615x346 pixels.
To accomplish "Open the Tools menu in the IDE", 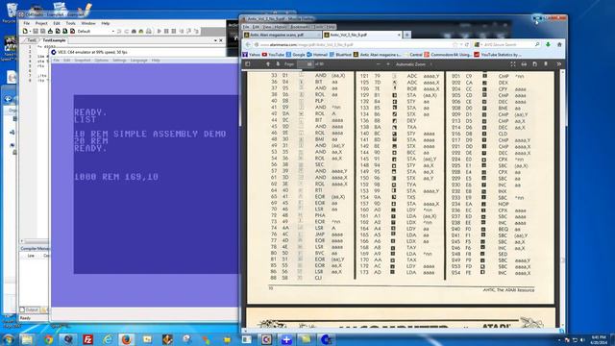I will click(x=70, y=23).
